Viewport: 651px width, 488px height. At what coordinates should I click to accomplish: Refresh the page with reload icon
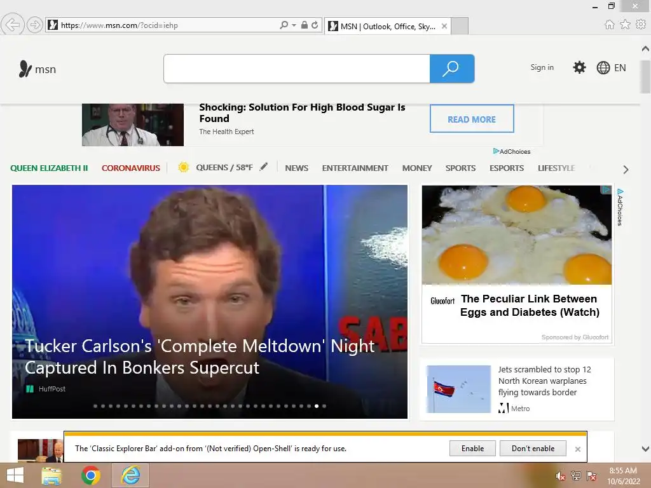point(315,25)
